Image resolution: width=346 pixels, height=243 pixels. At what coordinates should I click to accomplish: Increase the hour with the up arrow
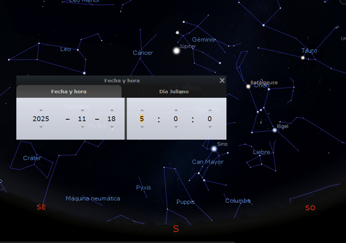(x=142, y=111)
